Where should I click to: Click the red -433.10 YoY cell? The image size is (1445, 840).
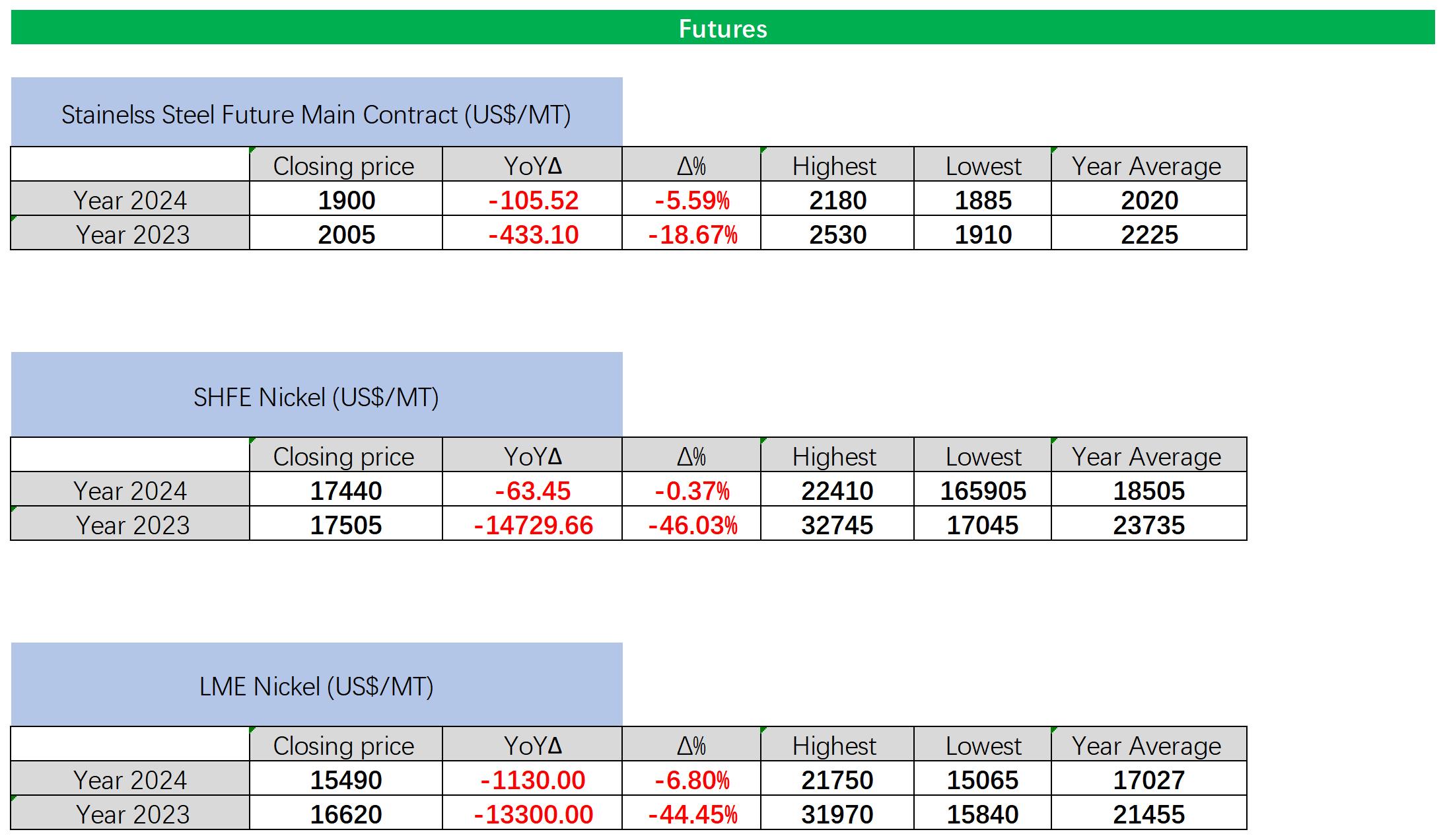533,234
